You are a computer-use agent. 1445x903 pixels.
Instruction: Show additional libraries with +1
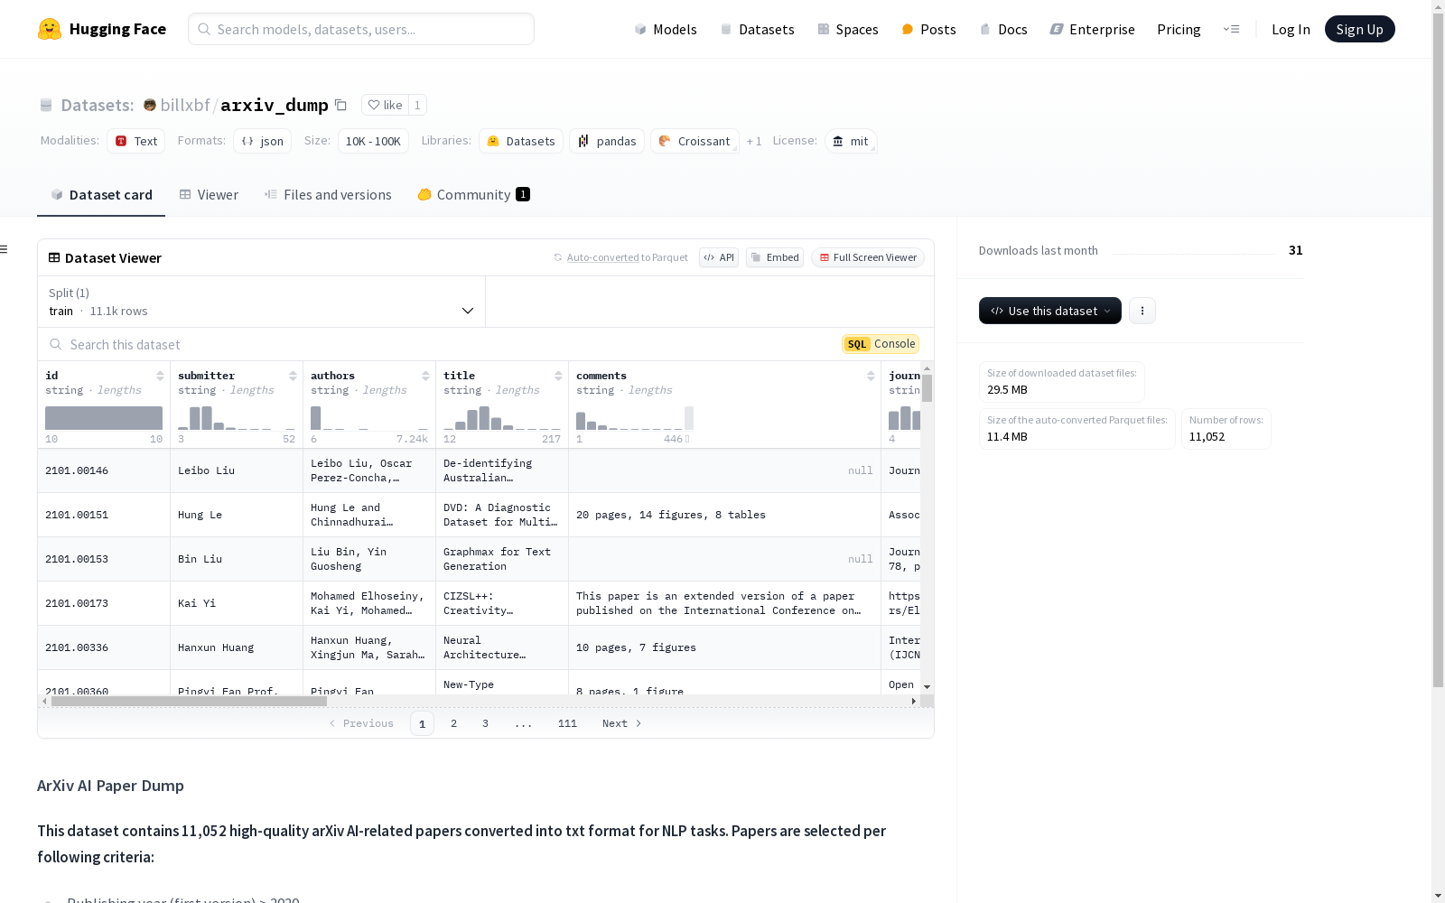pyautogui.click(x=754, y=141)
